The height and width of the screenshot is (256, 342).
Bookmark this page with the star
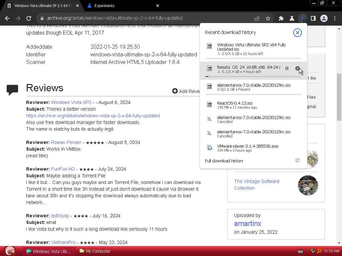tap(268, 19)
